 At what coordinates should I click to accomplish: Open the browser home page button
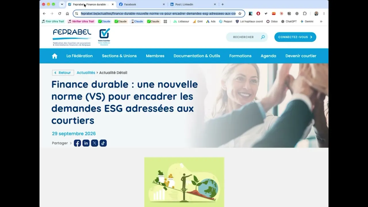(67, 14)
